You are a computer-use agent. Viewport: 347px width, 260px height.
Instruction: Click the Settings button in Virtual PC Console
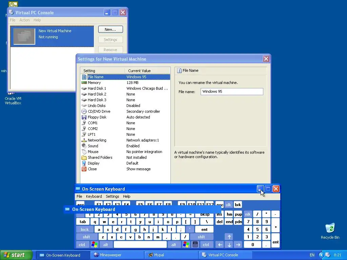click(110, 40)
